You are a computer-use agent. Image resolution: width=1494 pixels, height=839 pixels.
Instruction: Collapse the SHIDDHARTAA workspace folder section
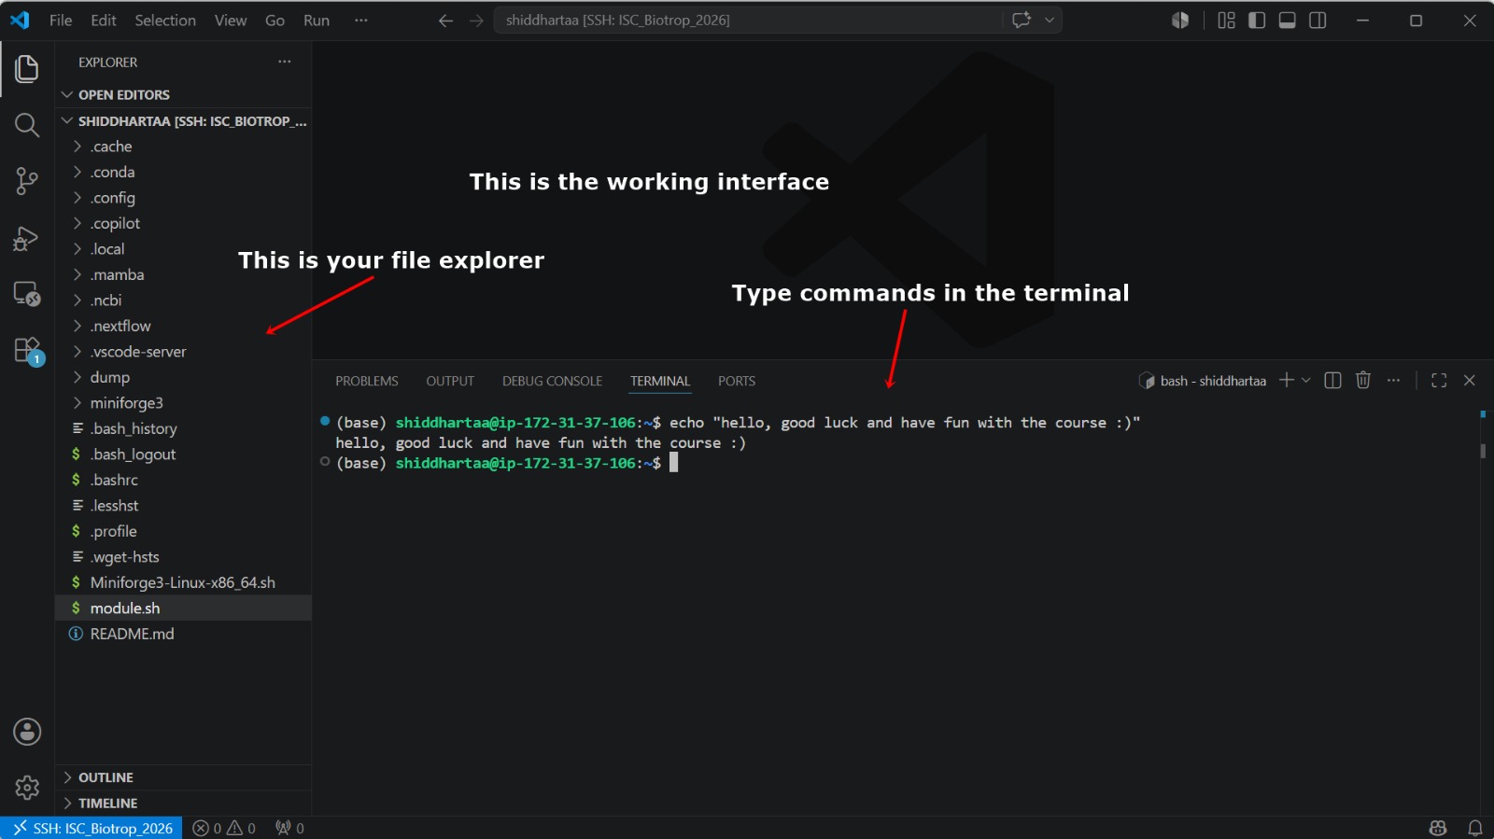coord(183,120)
